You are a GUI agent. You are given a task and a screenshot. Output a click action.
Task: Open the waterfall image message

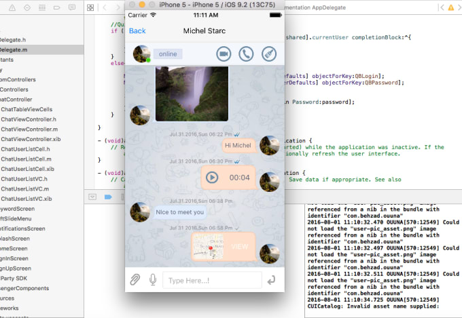(x=192, y=94)
